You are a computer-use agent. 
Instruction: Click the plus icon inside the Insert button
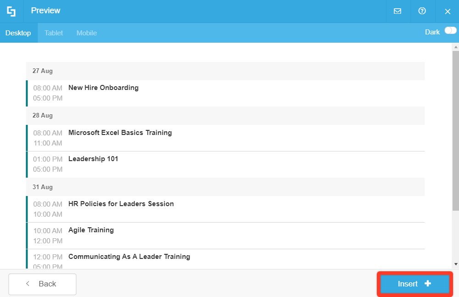427,284
